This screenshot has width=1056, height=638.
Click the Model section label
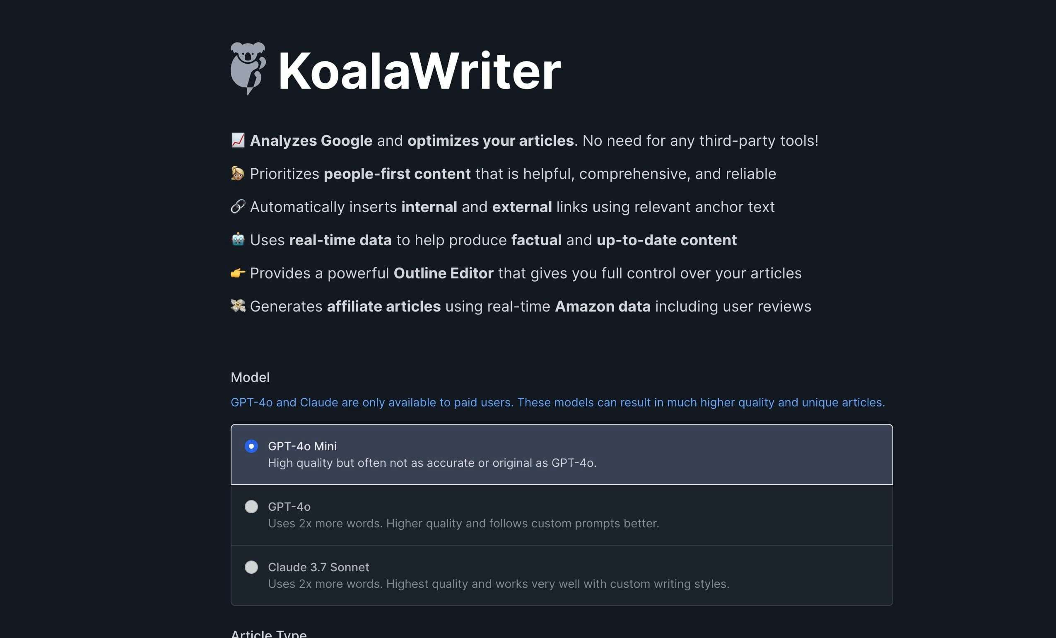click(250, 377)
